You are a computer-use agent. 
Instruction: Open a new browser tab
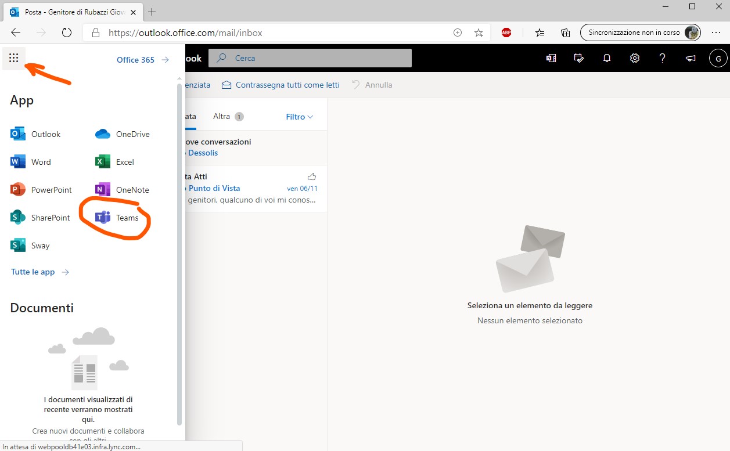point(152,12)
